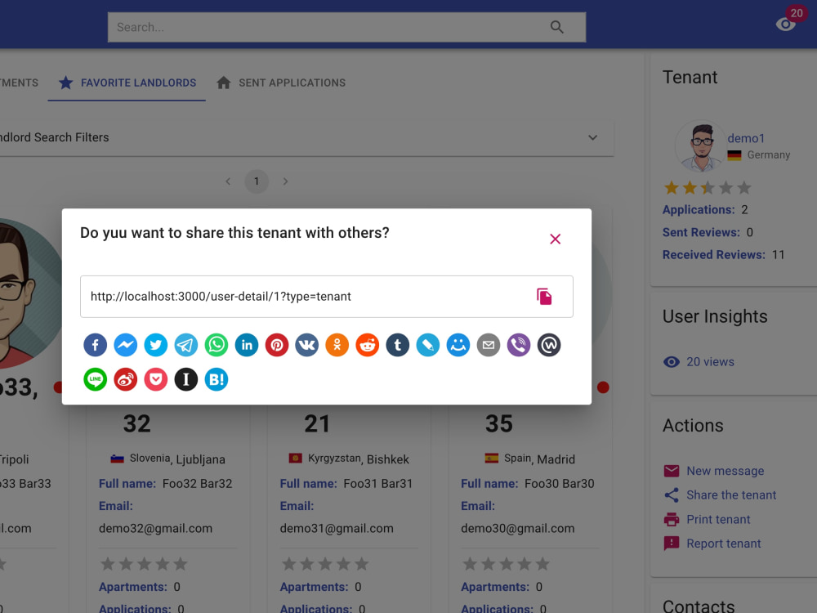Close the share tenant dialog
The width and height of the screenshot is (817, 613).
[555, 239]
